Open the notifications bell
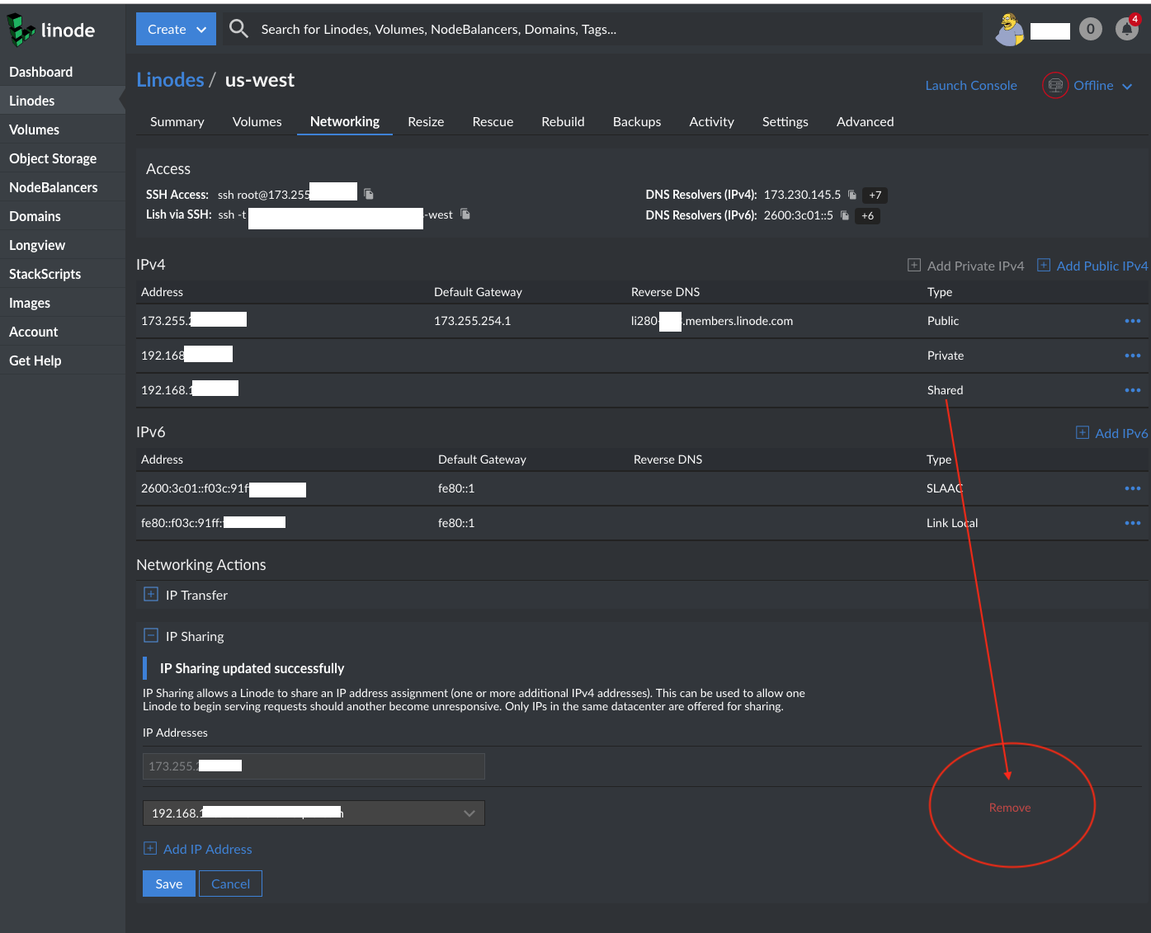This screenshot has width=1151, height=933. [1126, 30]
